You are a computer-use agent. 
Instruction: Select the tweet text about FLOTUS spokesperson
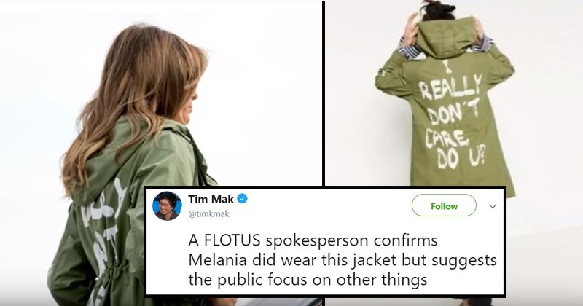pyautogui.click(x=343, y=260)
